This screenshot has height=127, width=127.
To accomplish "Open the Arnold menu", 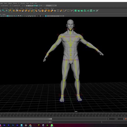I will click(x=32, y=3).
